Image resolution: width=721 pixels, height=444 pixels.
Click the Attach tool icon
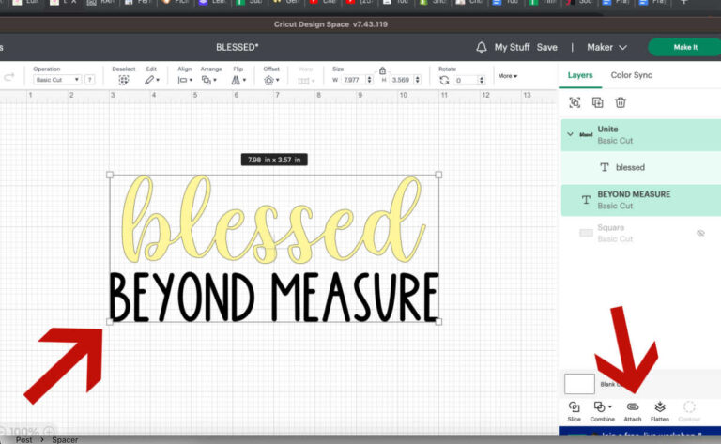(632, 407)
